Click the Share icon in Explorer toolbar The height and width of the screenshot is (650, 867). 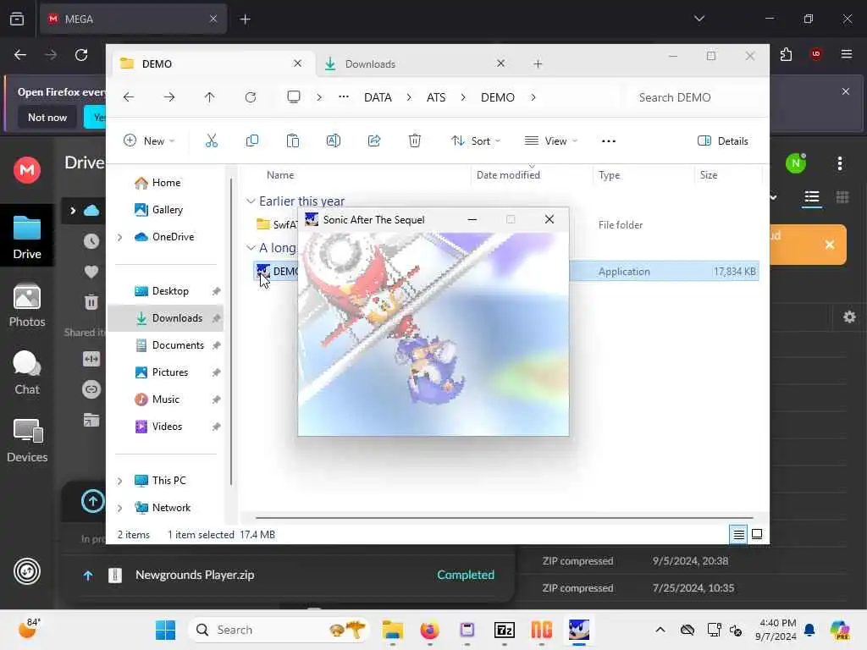[374, 141]
